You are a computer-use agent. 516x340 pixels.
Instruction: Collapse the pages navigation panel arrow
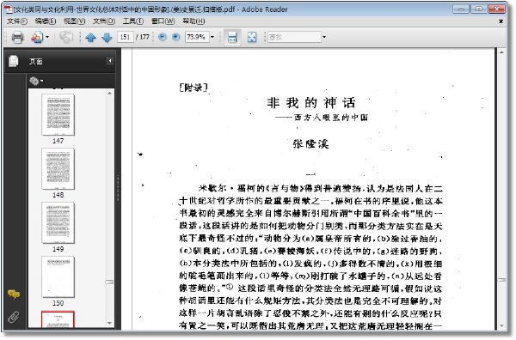[x=110, y=61]
